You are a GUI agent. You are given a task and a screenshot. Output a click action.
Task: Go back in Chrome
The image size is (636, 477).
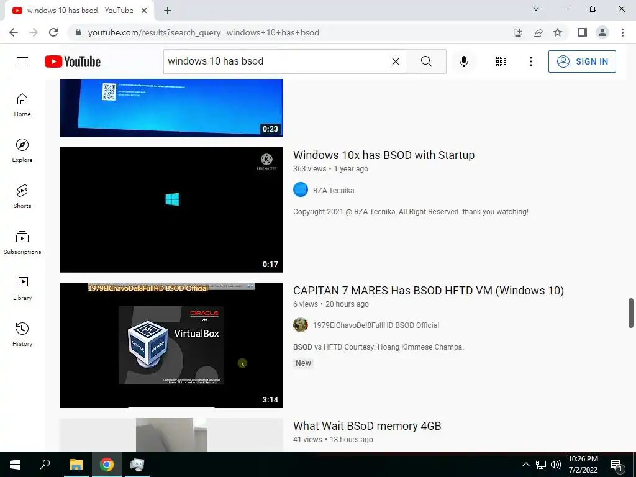[x=14, y=32]
